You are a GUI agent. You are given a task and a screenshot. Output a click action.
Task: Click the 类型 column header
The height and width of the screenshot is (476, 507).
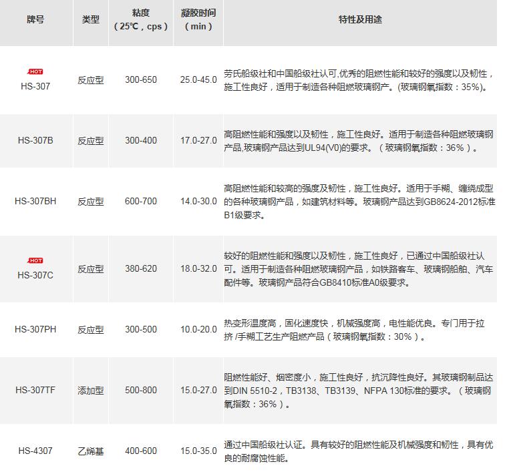click(91, 20)
